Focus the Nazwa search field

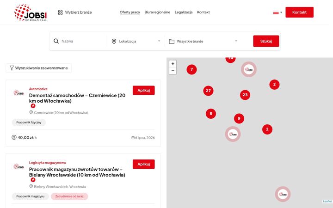point(83,41)
